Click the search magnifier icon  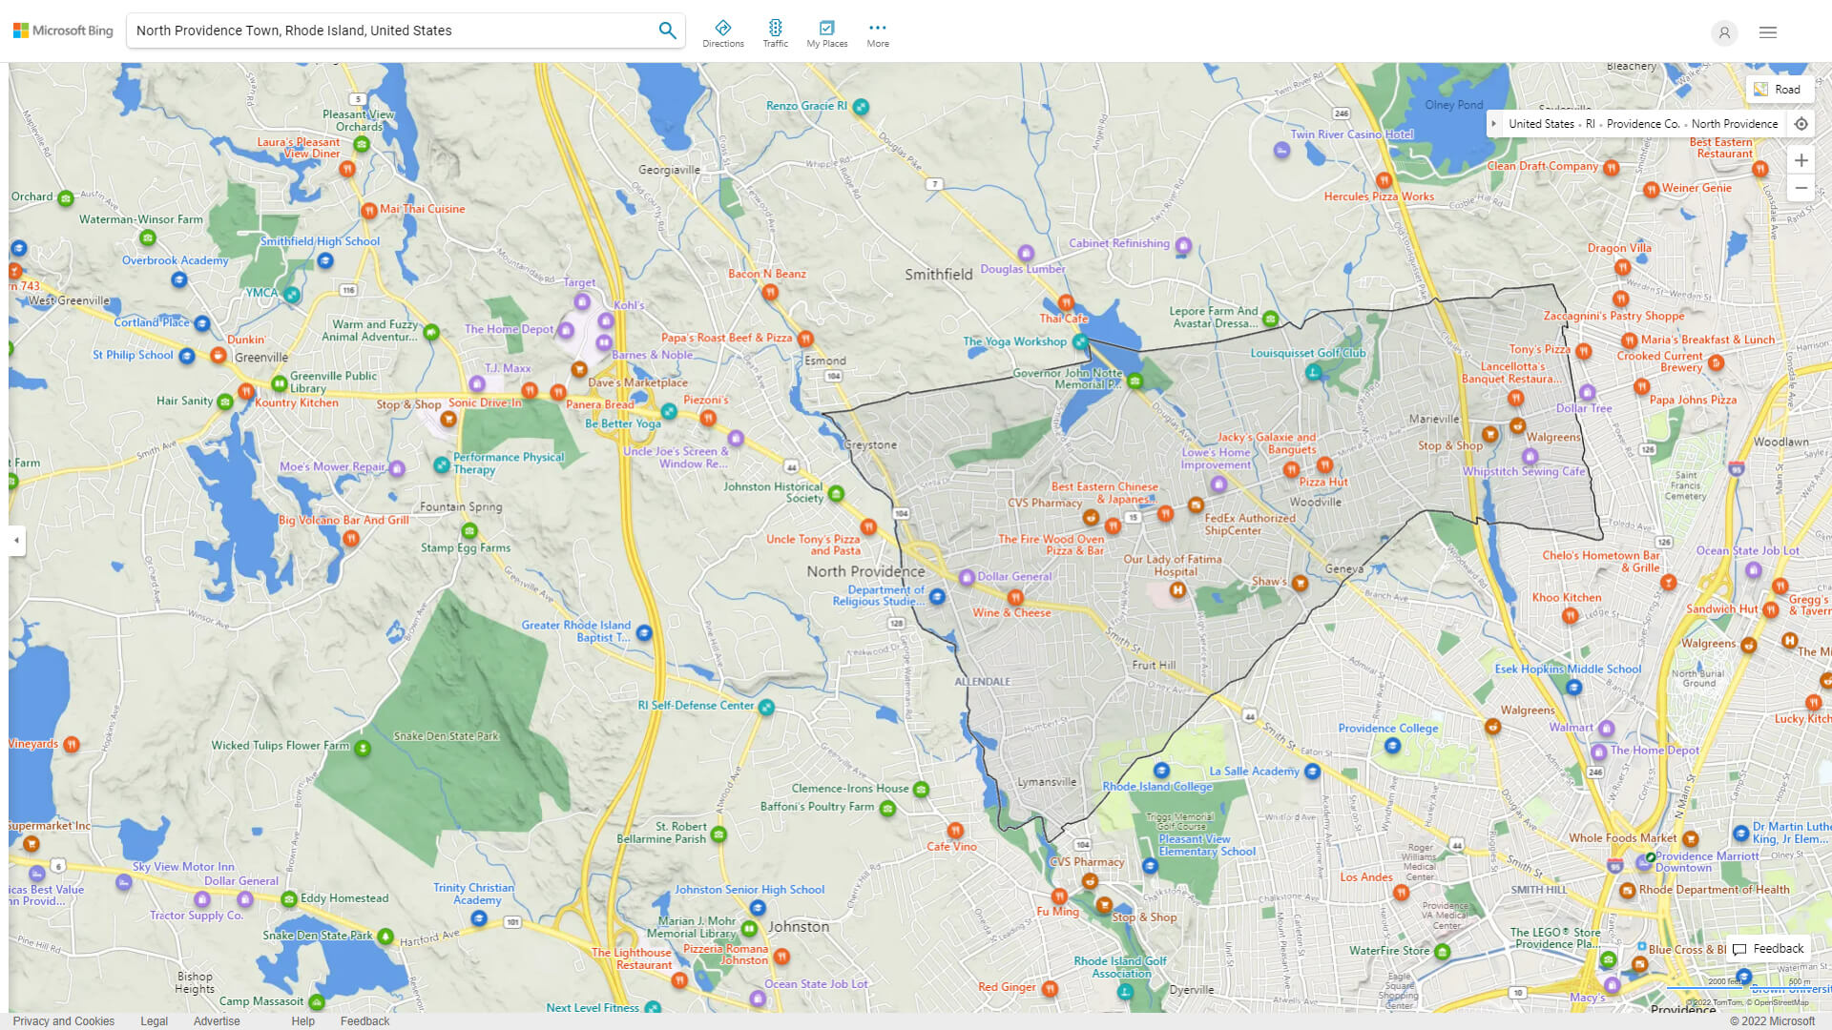click(667, 31)
